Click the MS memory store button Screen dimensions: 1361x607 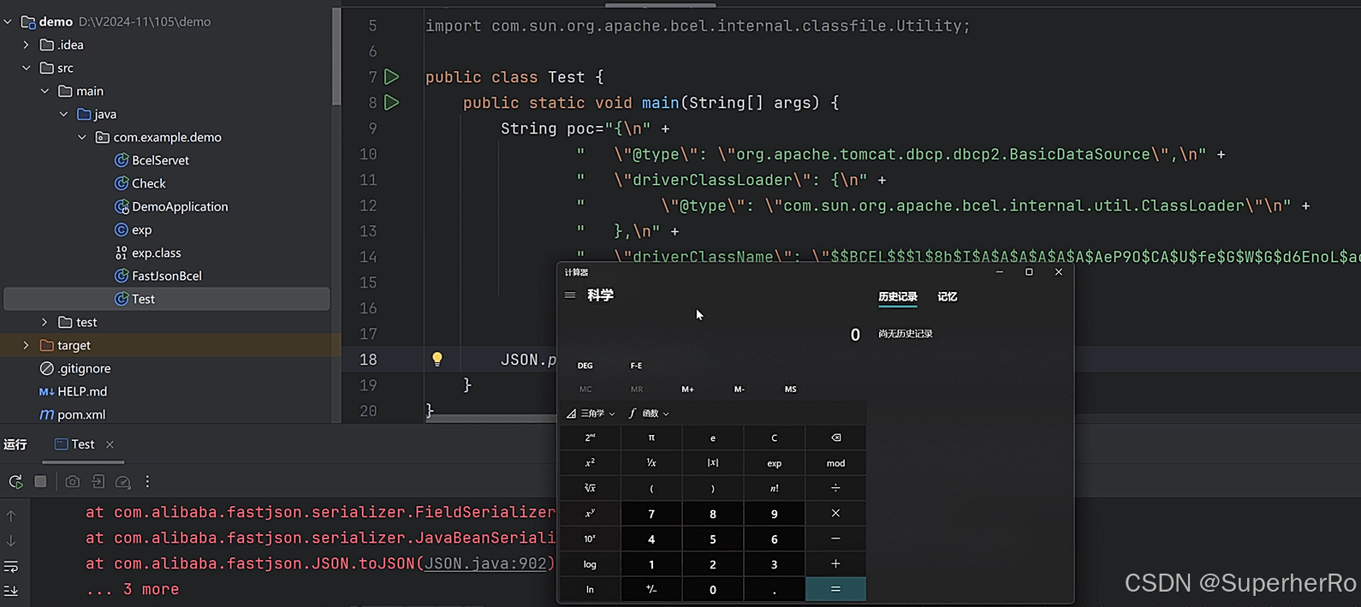791,390
